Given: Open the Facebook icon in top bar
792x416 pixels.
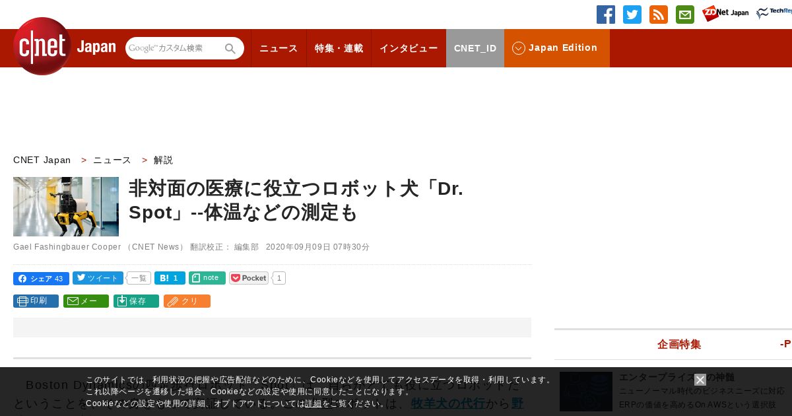Looking at the screenshot, I should point(606,15).
